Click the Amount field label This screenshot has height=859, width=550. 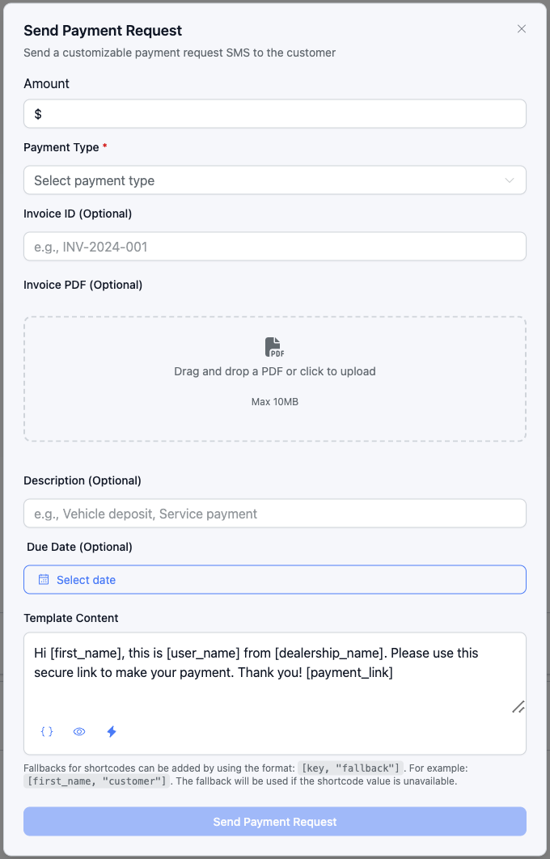(x=46, y=83)
